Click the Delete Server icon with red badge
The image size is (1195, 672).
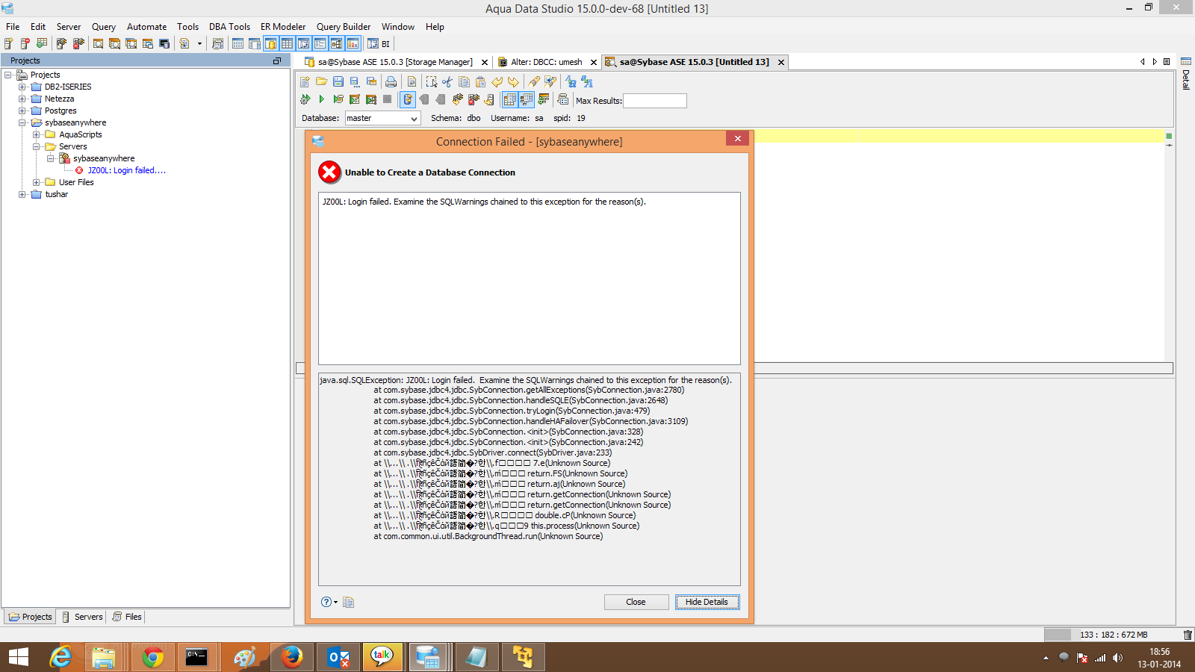[25, 44]
